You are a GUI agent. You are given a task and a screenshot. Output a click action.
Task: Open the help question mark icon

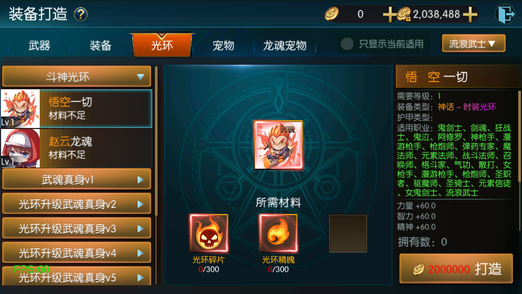80,14
